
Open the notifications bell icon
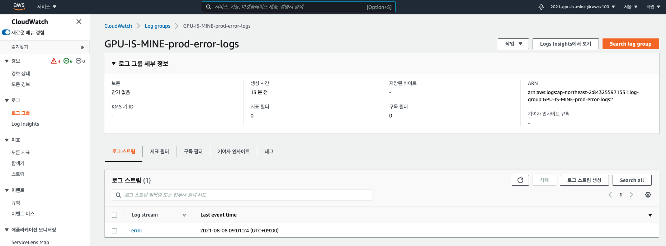tap(541, 7)
